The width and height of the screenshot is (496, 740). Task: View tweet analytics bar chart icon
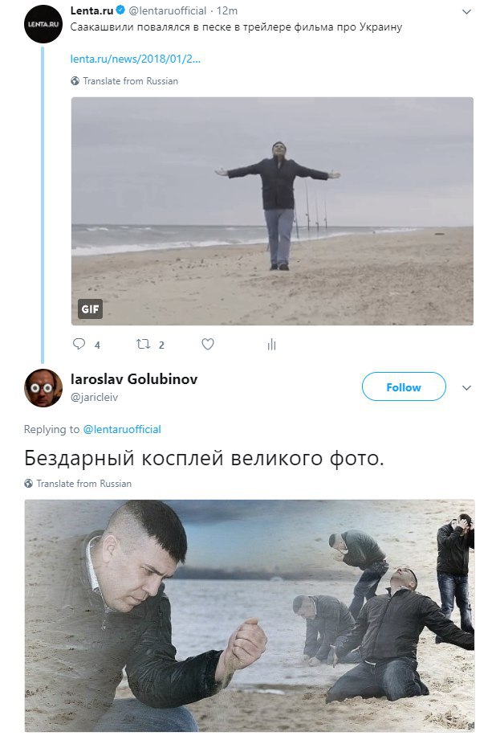271,345
